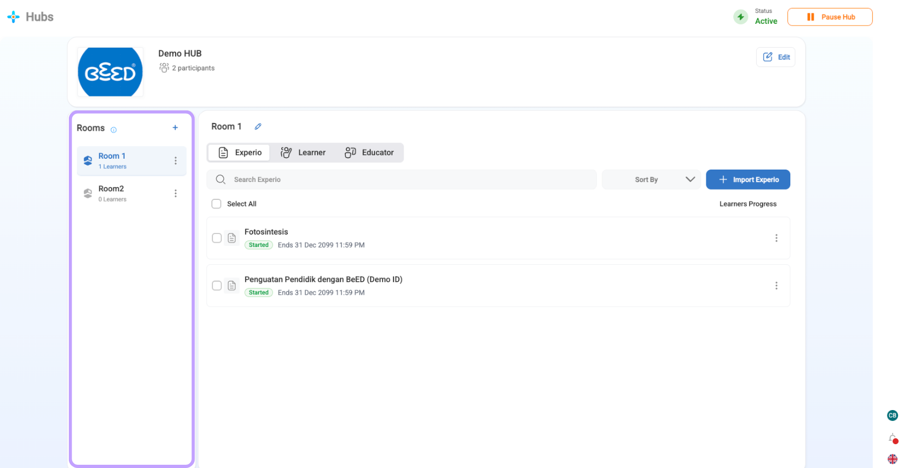
Task: Click the Import Experio button
Action: click(748, 180)
